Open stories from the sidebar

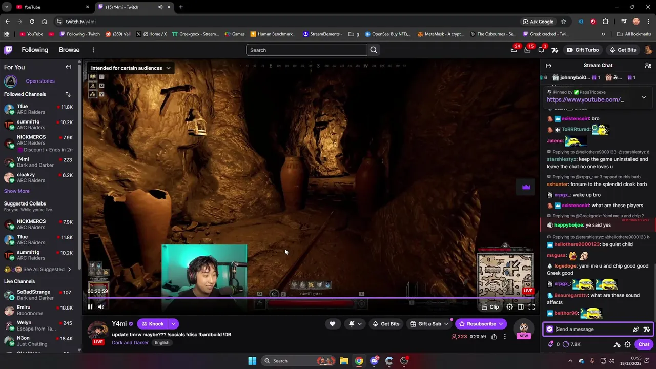[40, 81]
